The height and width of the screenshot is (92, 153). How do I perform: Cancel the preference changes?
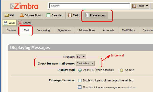(x=24, y=23)
